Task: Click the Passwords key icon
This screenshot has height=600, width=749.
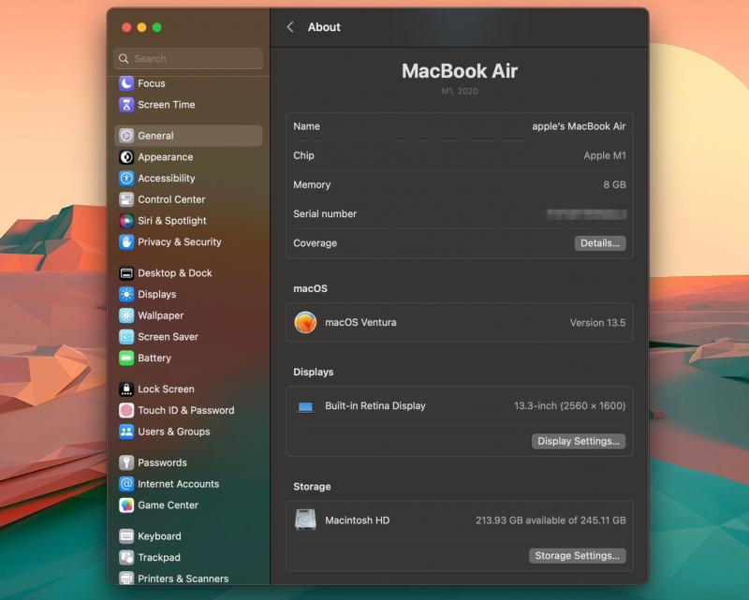Action: coord(126,462)
